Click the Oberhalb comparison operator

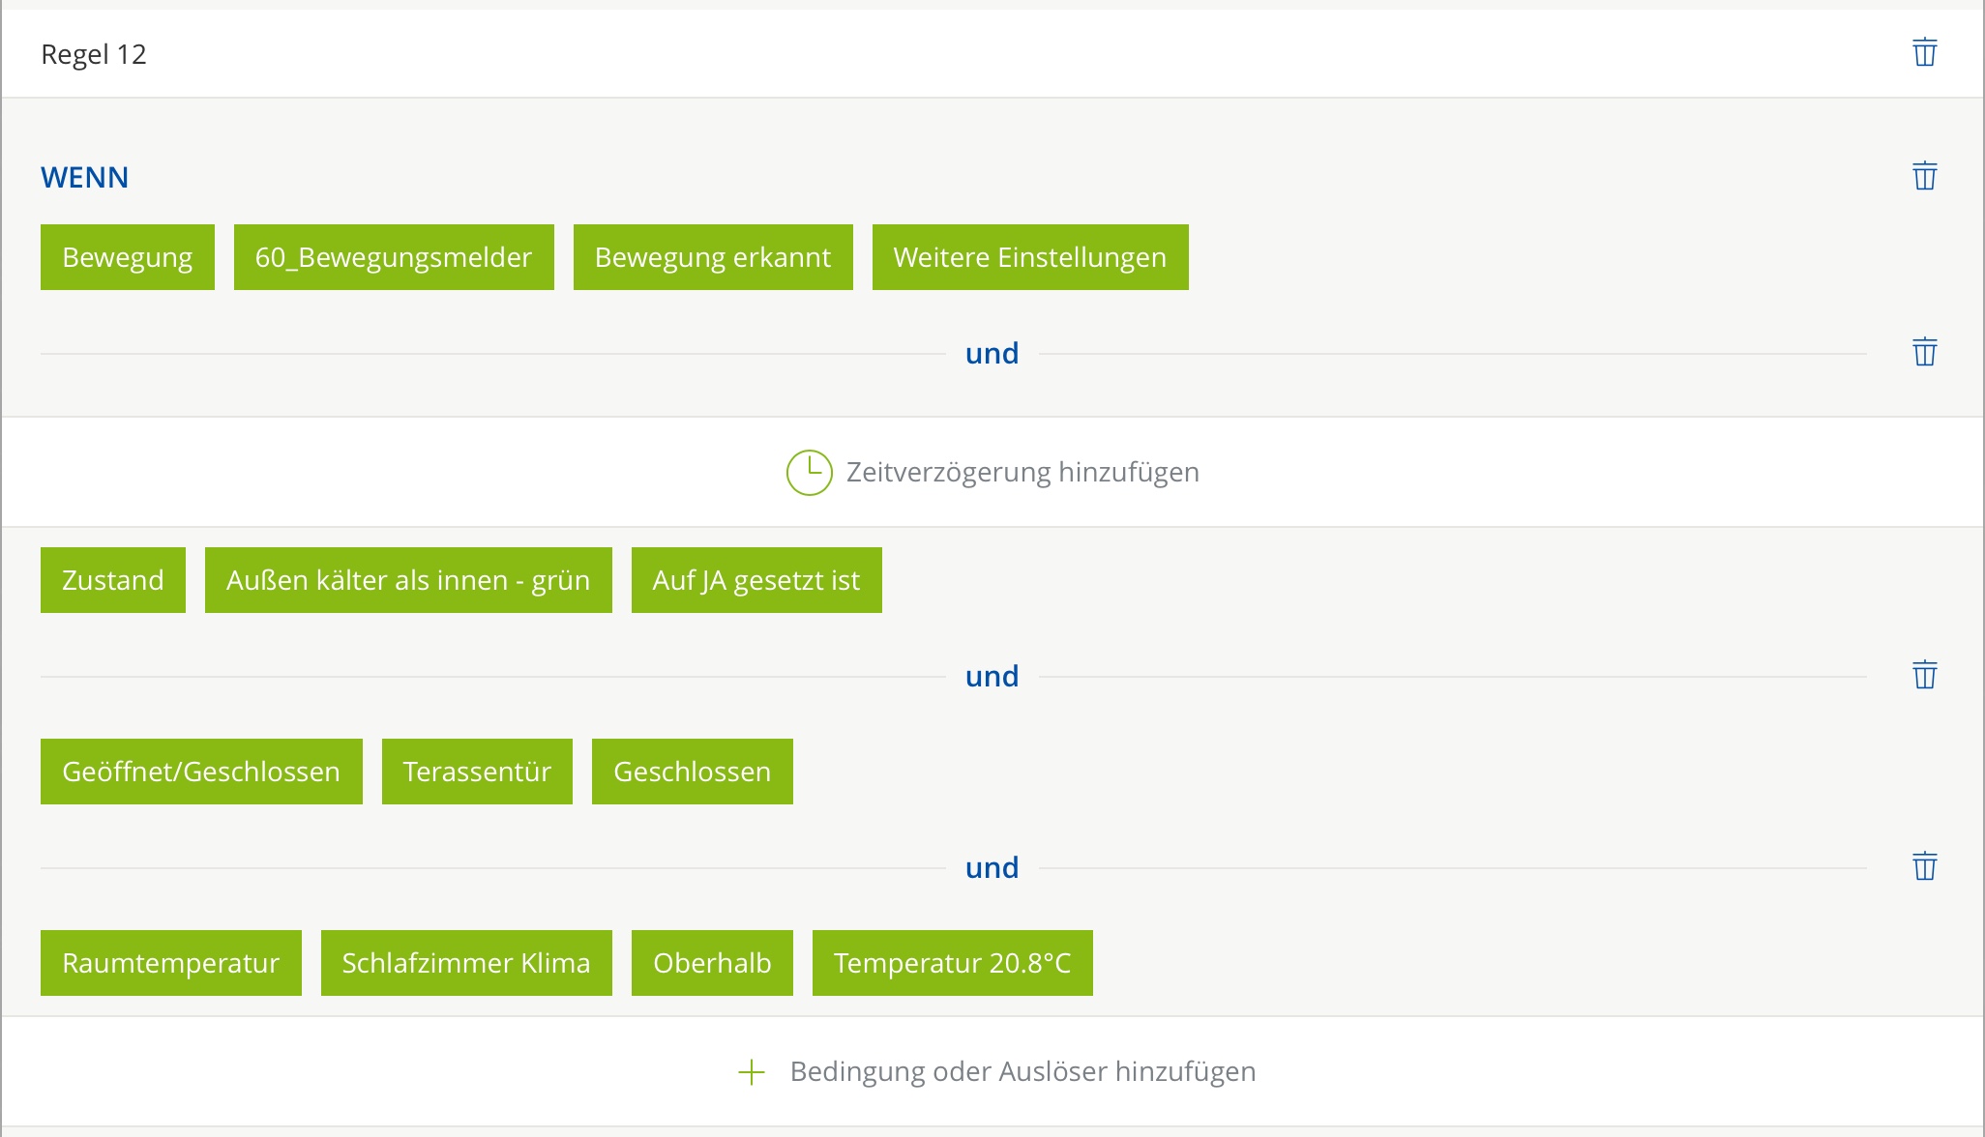tap(712, 963)
